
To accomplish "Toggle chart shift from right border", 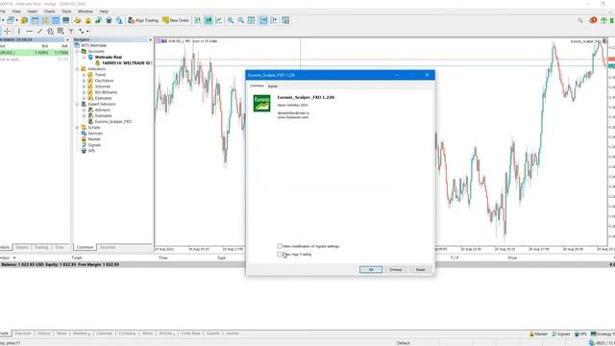I will click(274, 20).
